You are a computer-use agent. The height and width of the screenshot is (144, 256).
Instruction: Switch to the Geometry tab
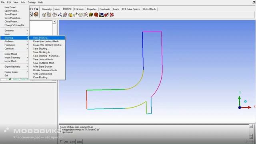[47, 9]
